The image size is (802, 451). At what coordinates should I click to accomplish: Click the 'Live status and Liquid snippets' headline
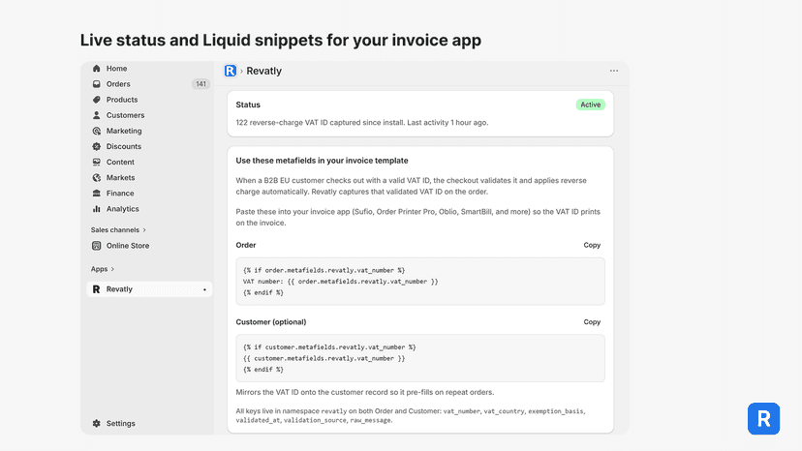coord(280,40)
